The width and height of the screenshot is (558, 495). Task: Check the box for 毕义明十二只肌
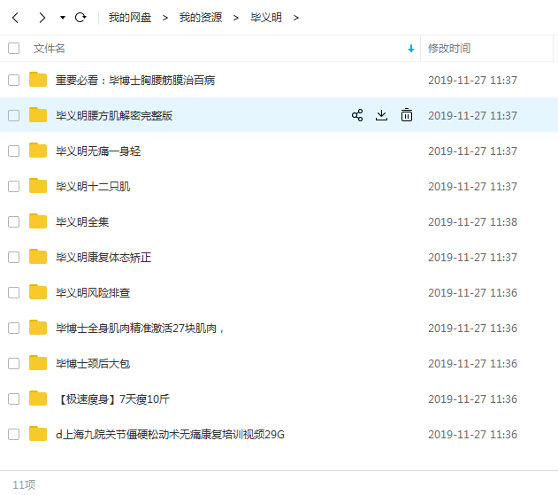pos(13,186)
